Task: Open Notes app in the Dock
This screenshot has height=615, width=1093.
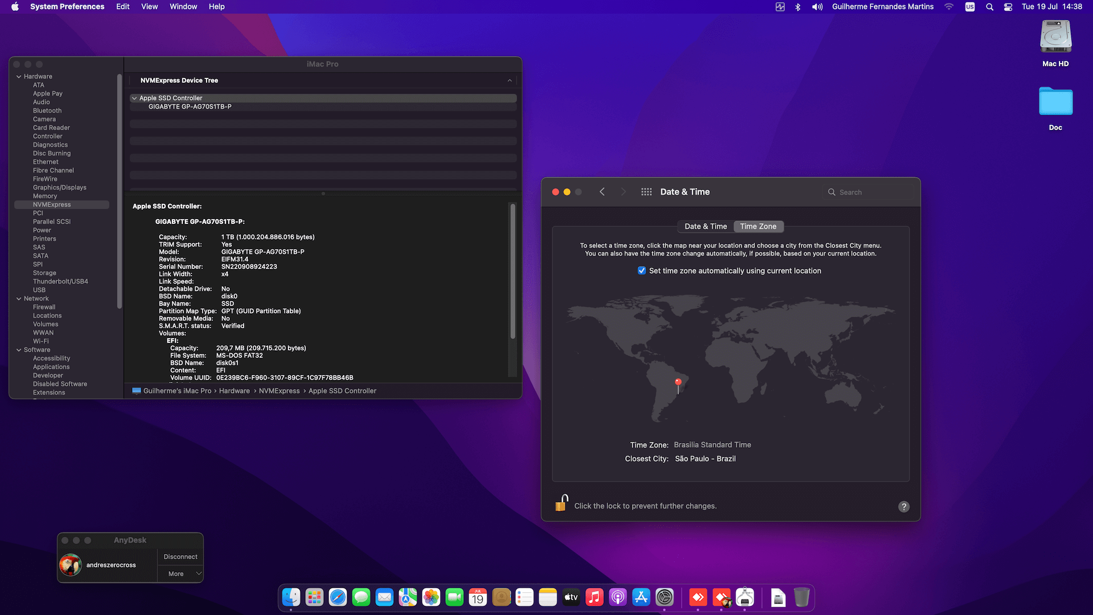Action: [x=548, y=597]
